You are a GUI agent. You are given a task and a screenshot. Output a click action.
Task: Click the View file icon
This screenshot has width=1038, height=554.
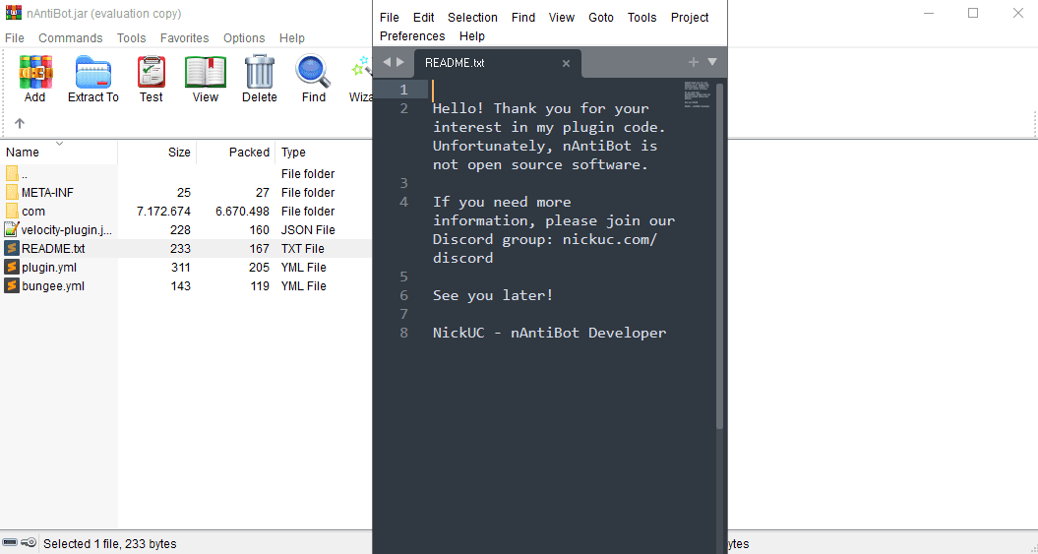(x=206, y=72)
